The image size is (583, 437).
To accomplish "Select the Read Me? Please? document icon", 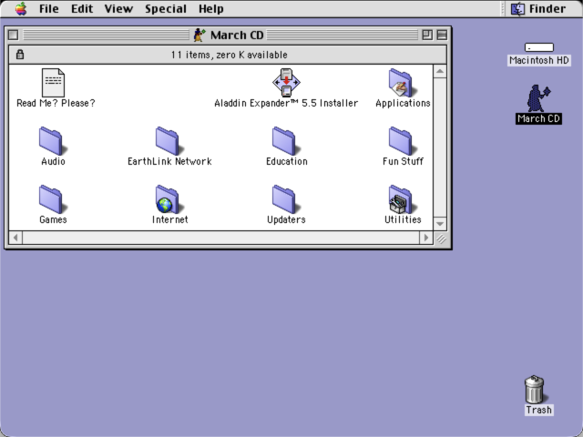I will coord(53,83).
